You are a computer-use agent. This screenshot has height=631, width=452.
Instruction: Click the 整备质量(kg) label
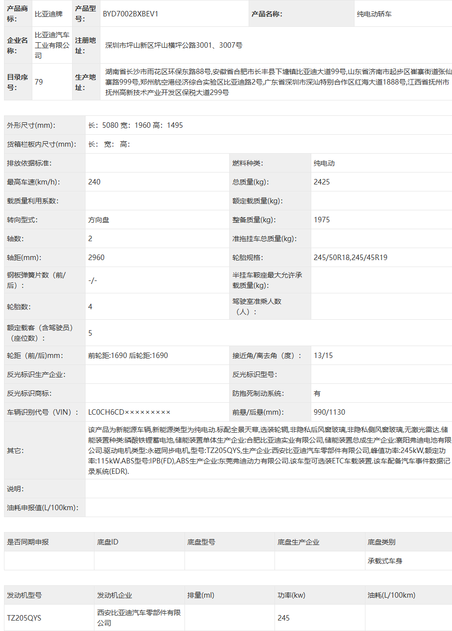254,220
